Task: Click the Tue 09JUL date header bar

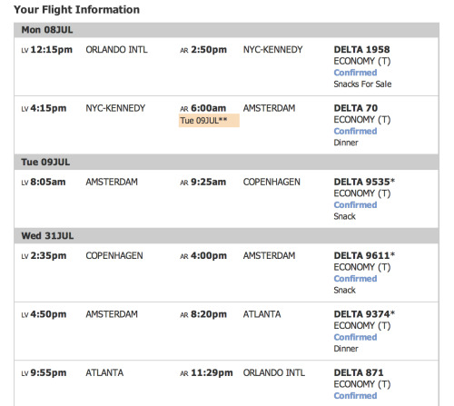Action: coord(226,162)
